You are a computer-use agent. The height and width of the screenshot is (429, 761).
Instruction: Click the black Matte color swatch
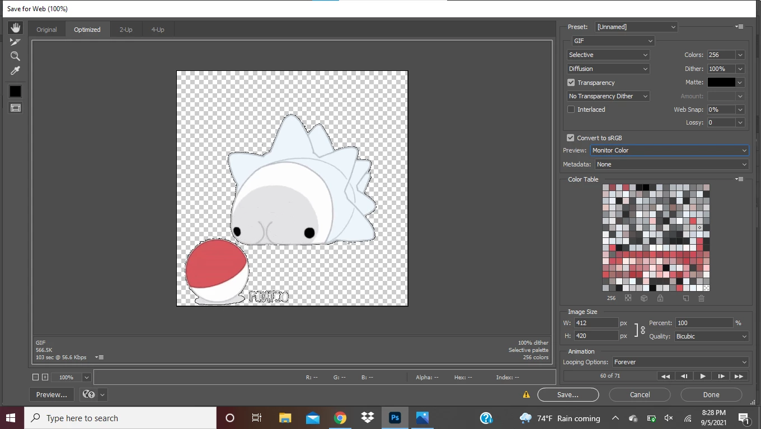click(x=721, y=82)
